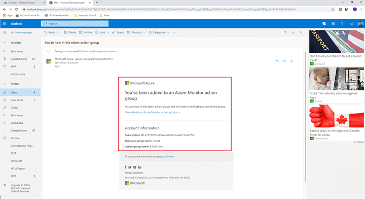
Task: Click the Reply toolbar button
Action: [x=49, y=32]
